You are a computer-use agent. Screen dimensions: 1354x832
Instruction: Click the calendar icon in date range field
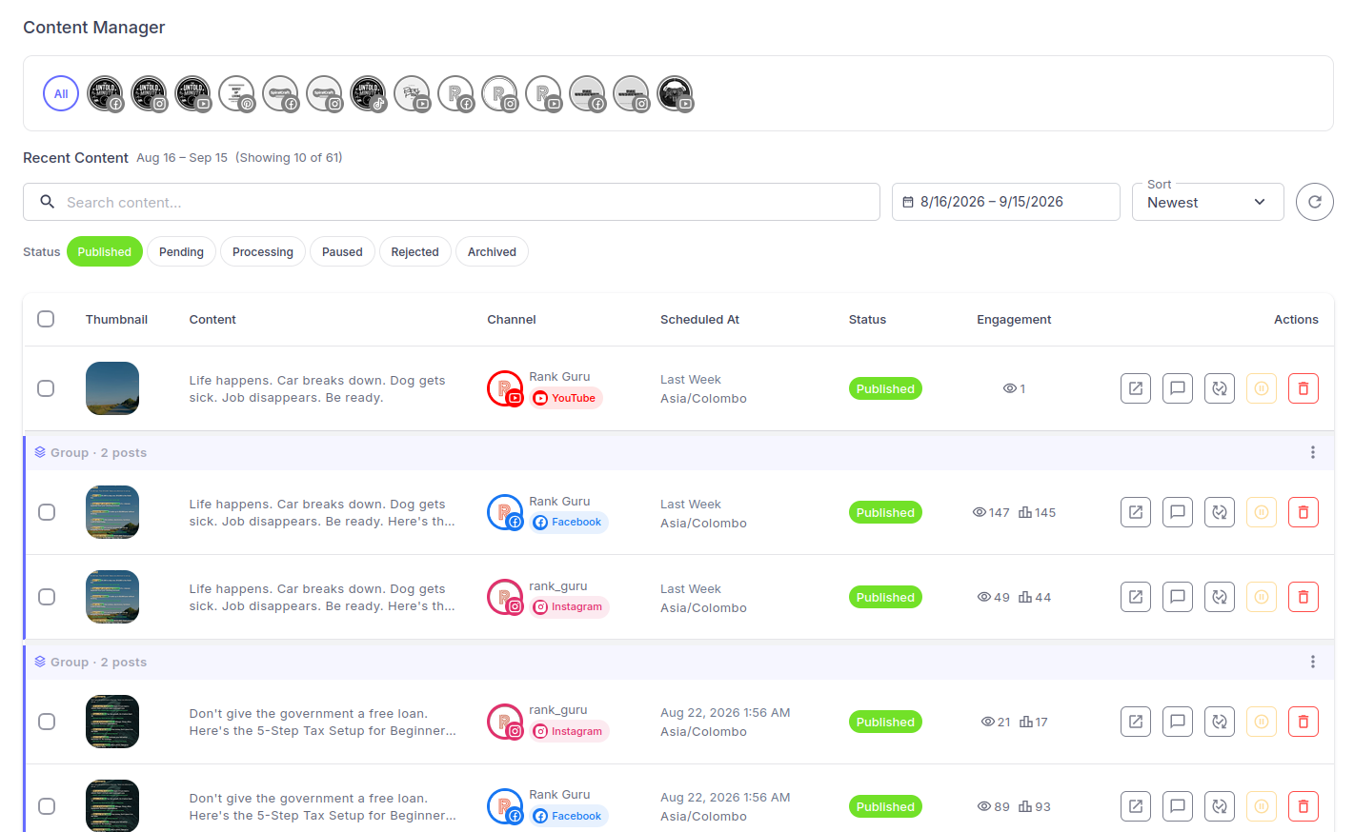908,202
